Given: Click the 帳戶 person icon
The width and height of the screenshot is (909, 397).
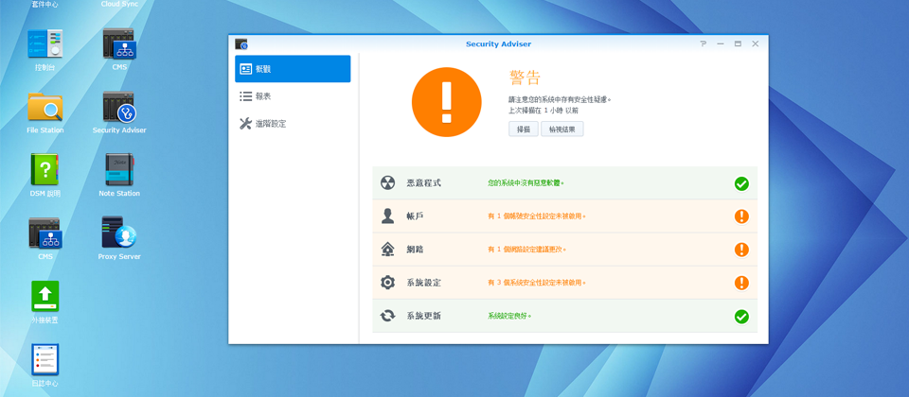Looking at the screenshot, I should (387, 216).
